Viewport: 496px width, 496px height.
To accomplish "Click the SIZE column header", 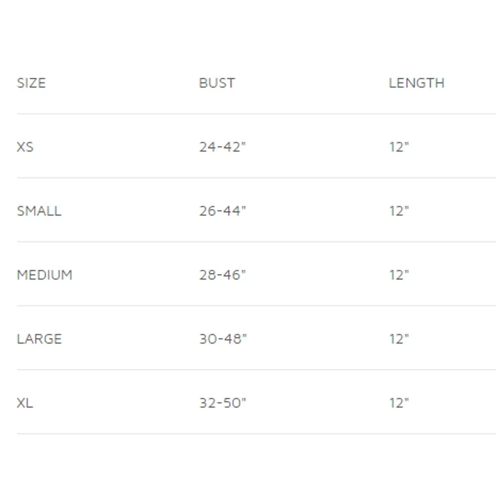I will click(x=31, y=83).
